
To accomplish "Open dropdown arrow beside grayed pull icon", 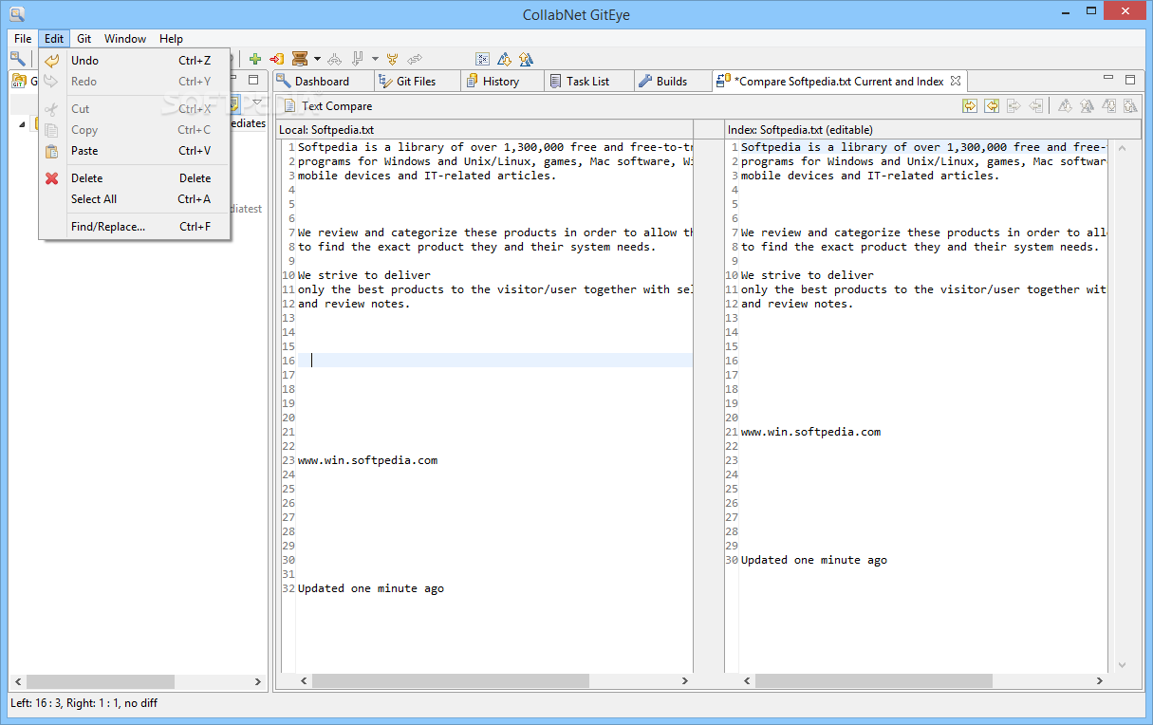I will tap(375, 59).
